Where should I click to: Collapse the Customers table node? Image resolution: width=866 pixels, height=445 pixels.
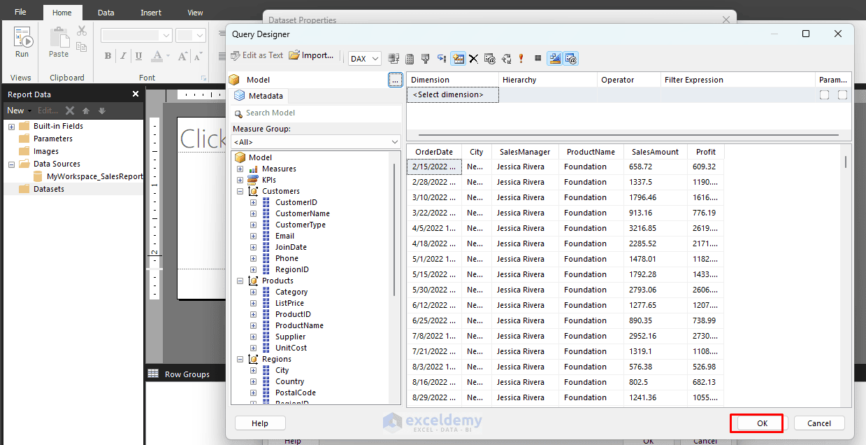click(240, 191)
